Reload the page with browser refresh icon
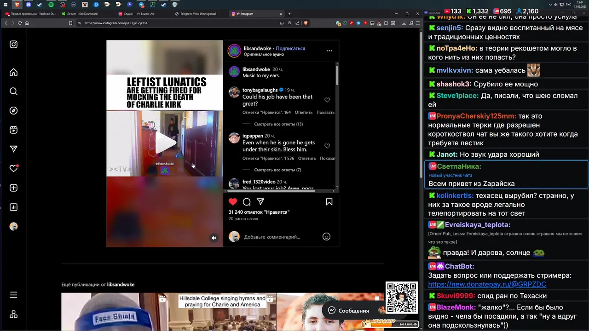Screen dimensions: 589x331 (20, 23)
